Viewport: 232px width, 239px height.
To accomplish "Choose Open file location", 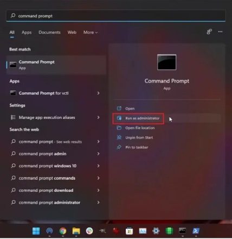I will (166, 128).
